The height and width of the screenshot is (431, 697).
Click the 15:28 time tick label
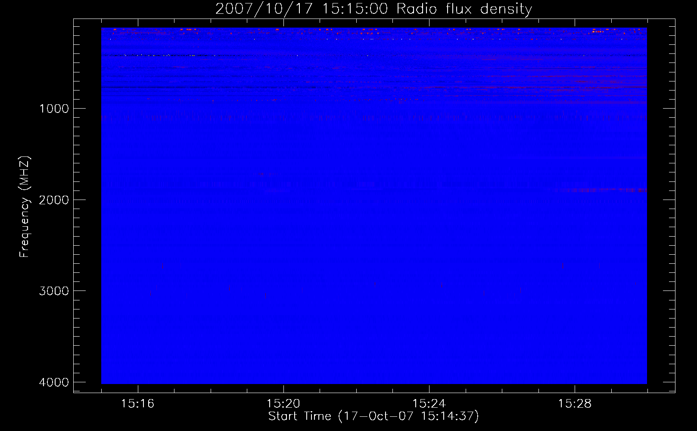(575, 403)
